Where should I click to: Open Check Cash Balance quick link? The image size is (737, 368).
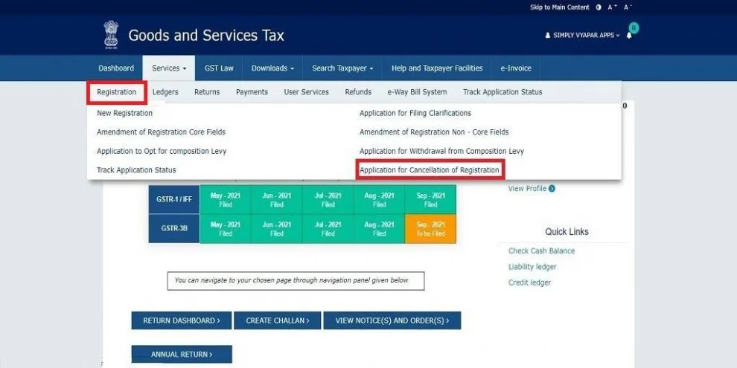541,251
